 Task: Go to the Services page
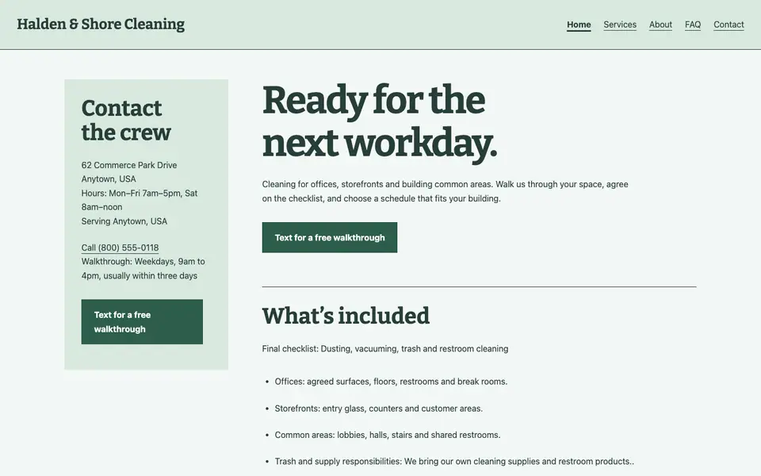[620, 25]
